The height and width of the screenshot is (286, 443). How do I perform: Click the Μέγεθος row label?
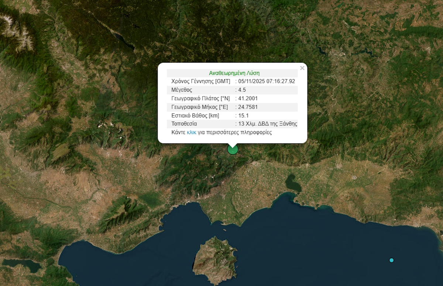(x=182, y=90)
